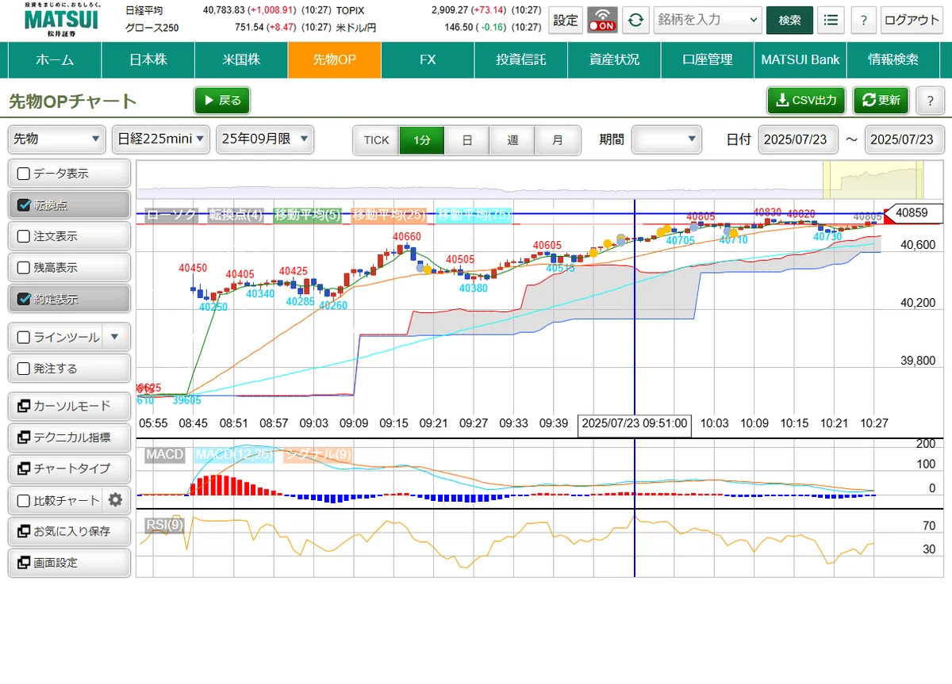Enable 残高表示 checkbox
952x684 pixels.
click(24, 268)
